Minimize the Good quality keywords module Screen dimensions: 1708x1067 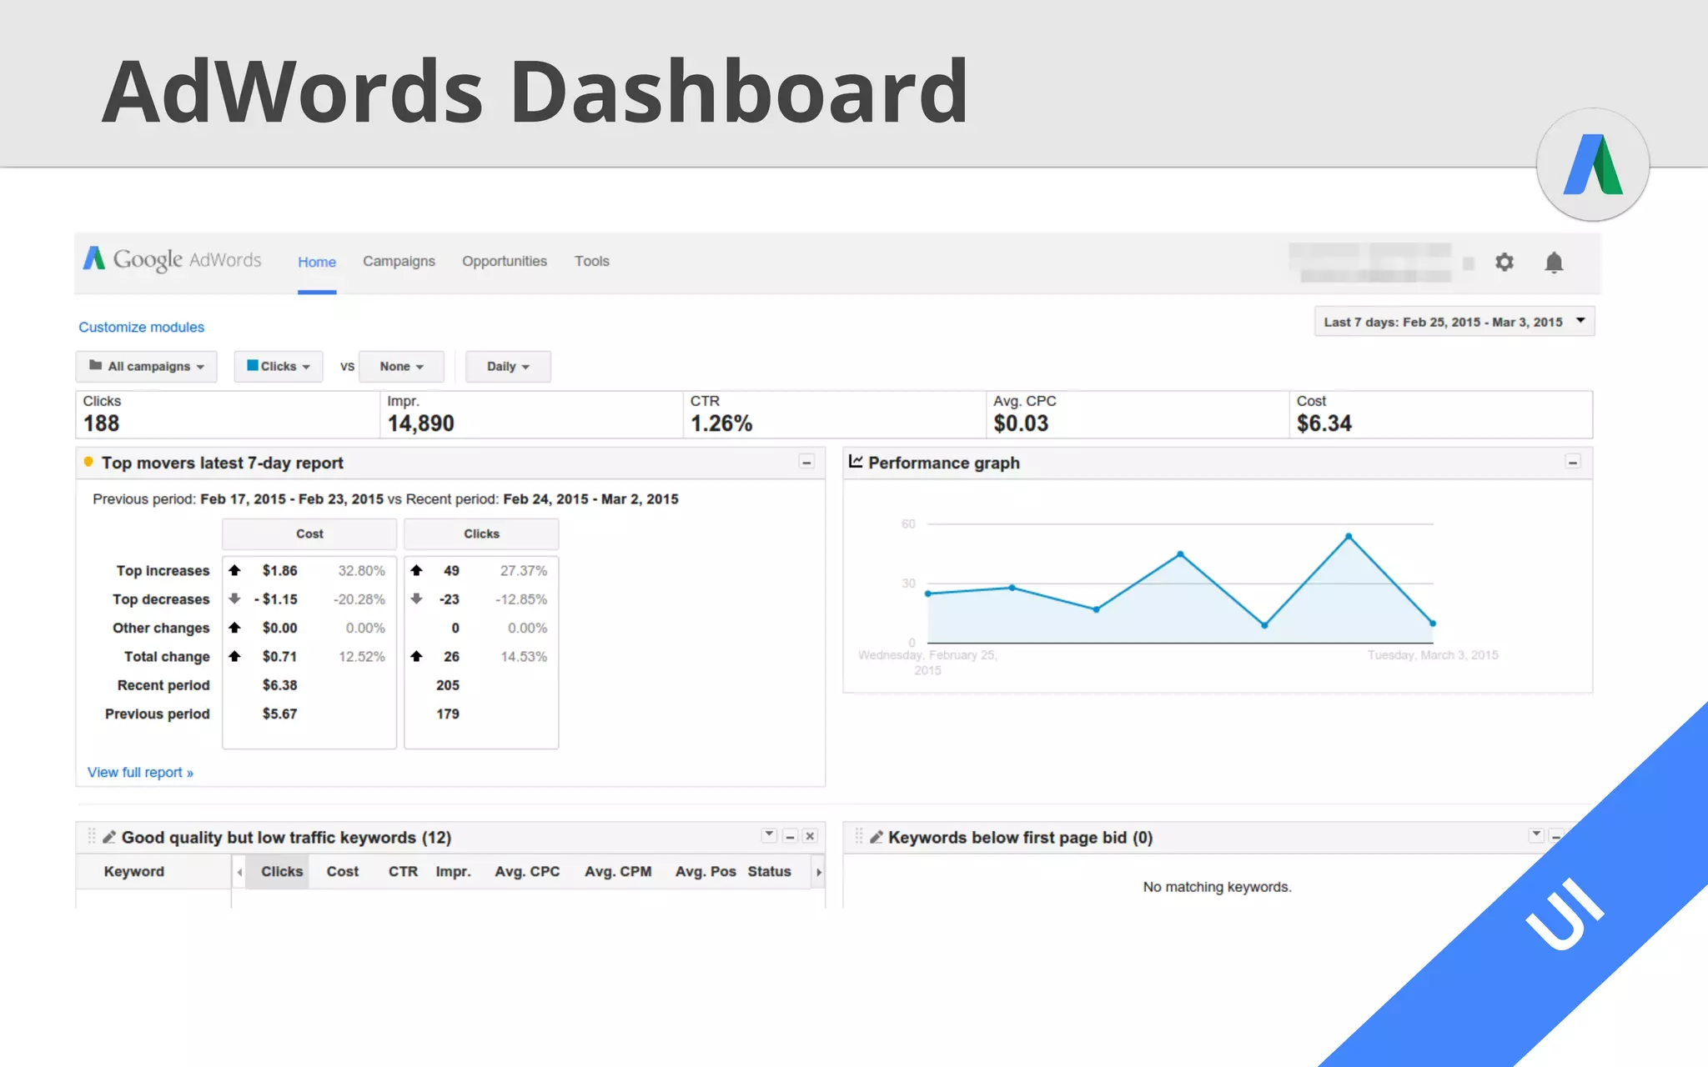click(x=790, y=836)
